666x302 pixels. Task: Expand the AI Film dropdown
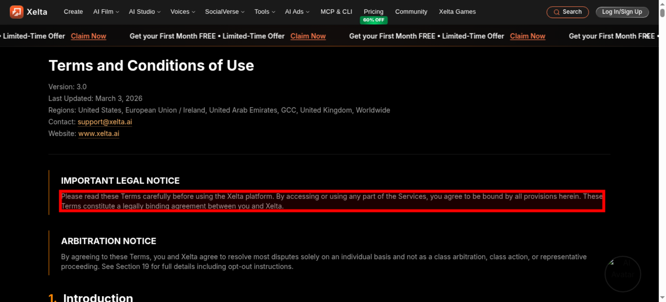tap(106, 12)
